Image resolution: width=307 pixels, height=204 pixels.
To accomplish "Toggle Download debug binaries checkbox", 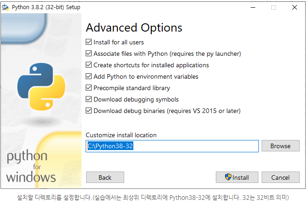I will pos(89,111).
